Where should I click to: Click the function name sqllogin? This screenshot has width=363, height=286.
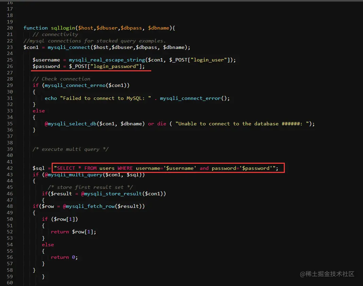tap(63, 28)
